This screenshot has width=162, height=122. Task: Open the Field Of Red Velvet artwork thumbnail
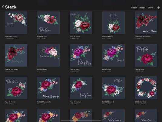coord(16,55)
